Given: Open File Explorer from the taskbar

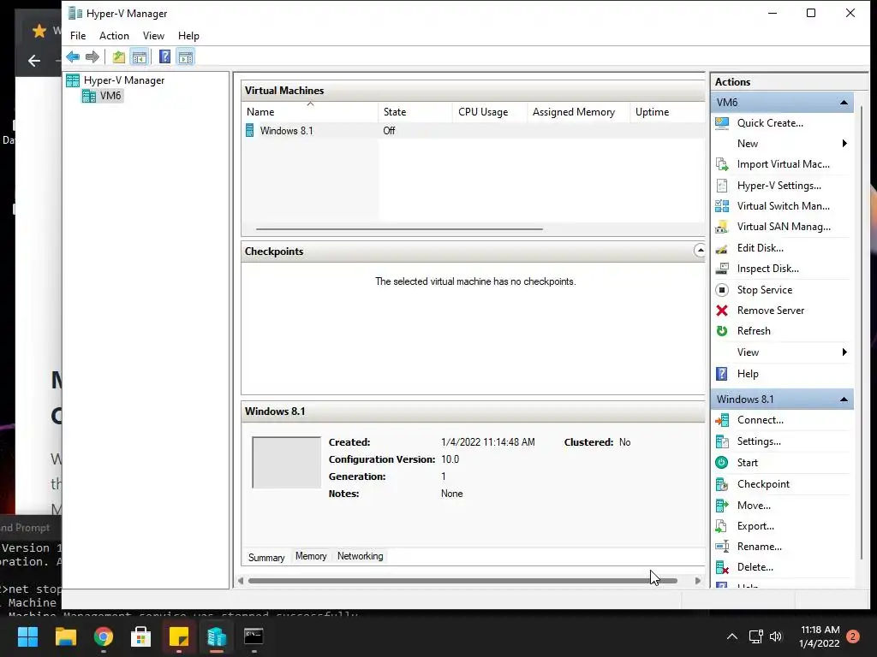Looking at the screenshot, I should click(65, 636).
